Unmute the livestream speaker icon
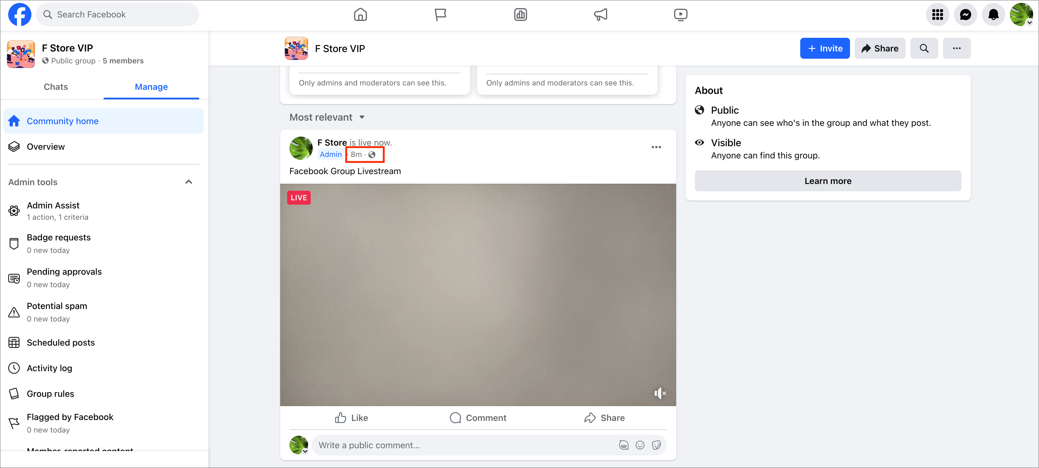This screenshot has width=1039, height=468. [660, 393]
